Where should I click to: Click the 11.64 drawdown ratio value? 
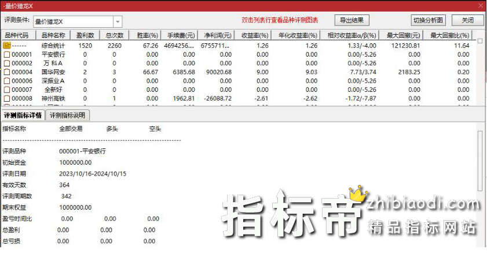[462, 46]
